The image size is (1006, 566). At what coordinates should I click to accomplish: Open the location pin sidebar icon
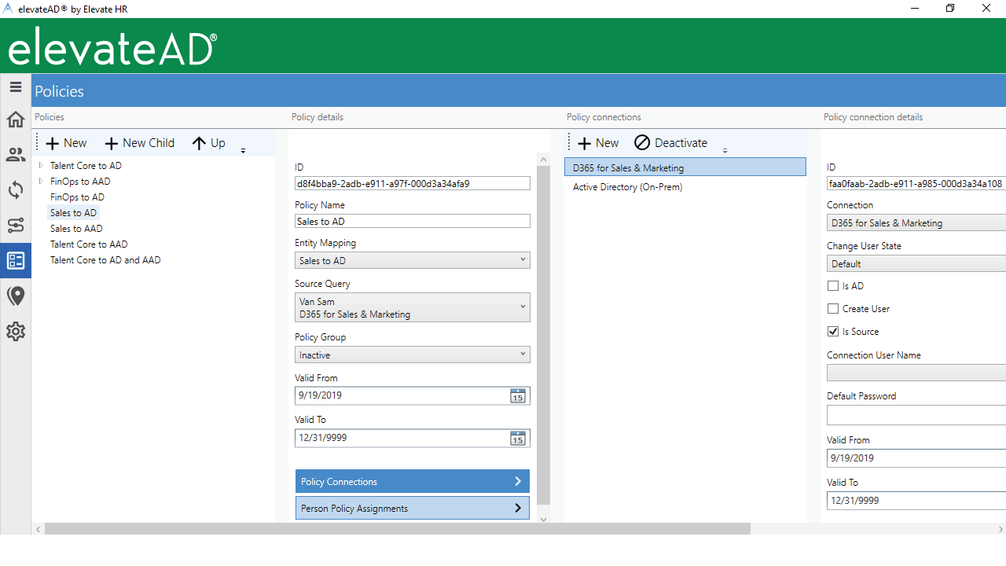[16, 296]
